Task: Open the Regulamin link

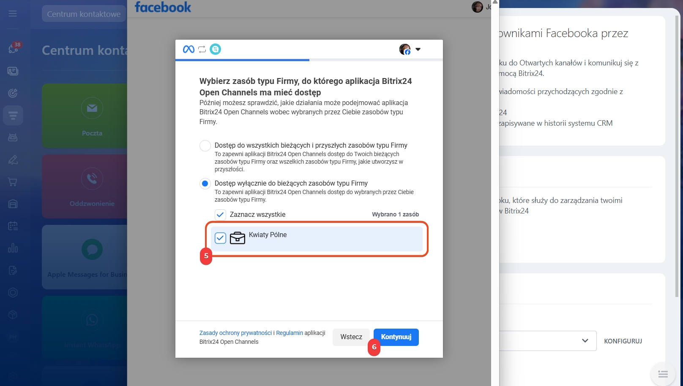Action: tap(290, 333)
